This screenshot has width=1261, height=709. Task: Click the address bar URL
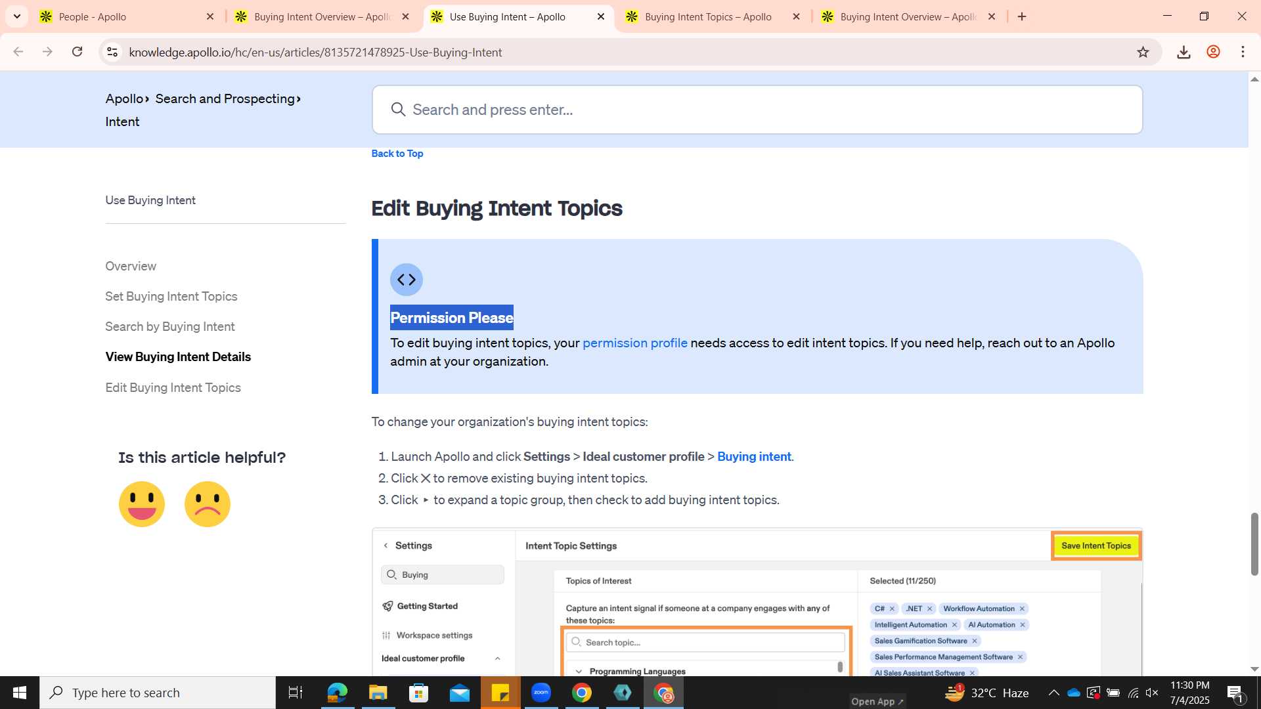point(315,52)
